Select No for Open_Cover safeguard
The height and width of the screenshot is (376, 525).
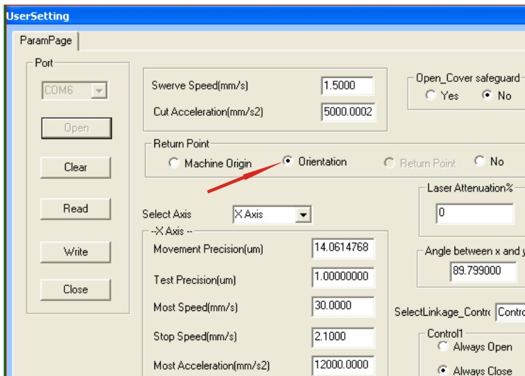(486, 96)
